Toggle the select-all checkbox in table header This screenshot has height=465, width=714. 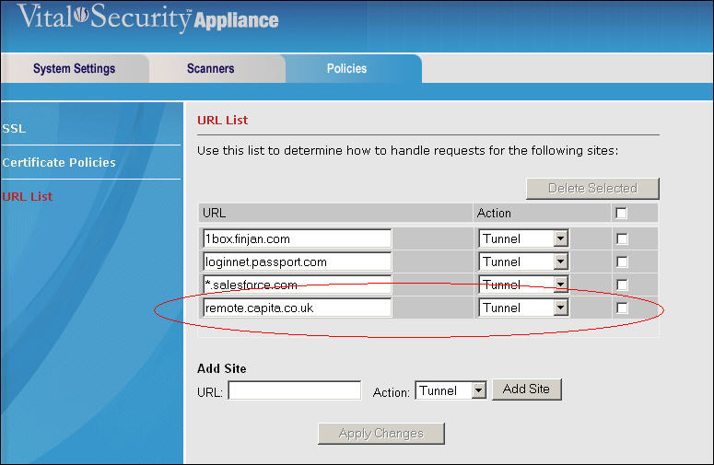point(622,213)
